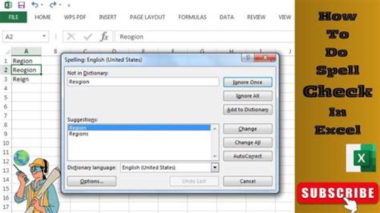The height and width of the screenshot is (213, 380).
Task: Click the Save icon in quick access toolbar
Action: tap(21, 5)
